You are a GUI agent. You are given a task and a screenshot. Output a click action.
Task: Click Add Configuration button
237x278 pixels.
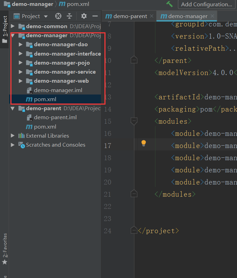coord(206,4)
